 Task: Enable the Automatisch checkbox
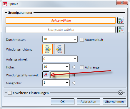pos(82,40)
